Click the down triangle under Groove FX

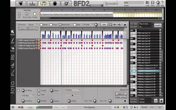(125, 101)
